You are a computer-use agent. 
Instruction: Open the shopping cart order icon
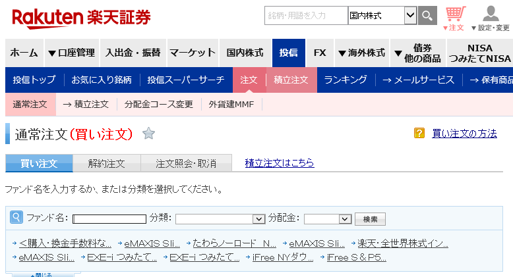point(456,14)
